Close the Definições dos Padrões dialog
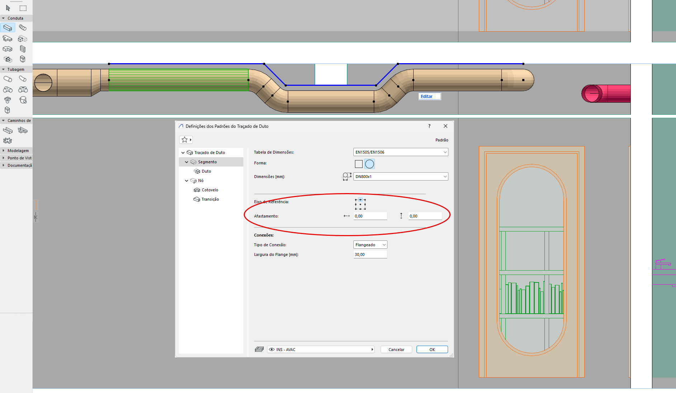This screenshot has height=393, width=676. (446, 126)
